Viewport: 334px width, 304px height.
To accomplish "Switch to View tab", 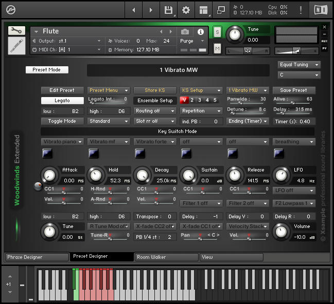I will 232,257.
